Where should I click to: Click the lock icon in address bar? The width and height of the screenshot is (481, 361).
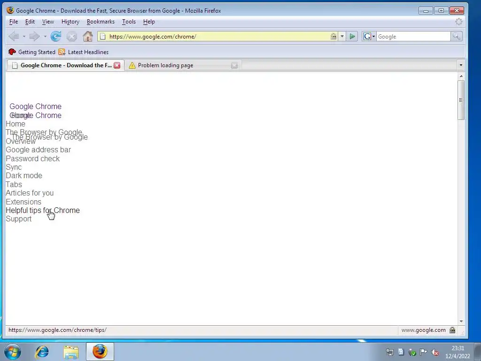334,36
